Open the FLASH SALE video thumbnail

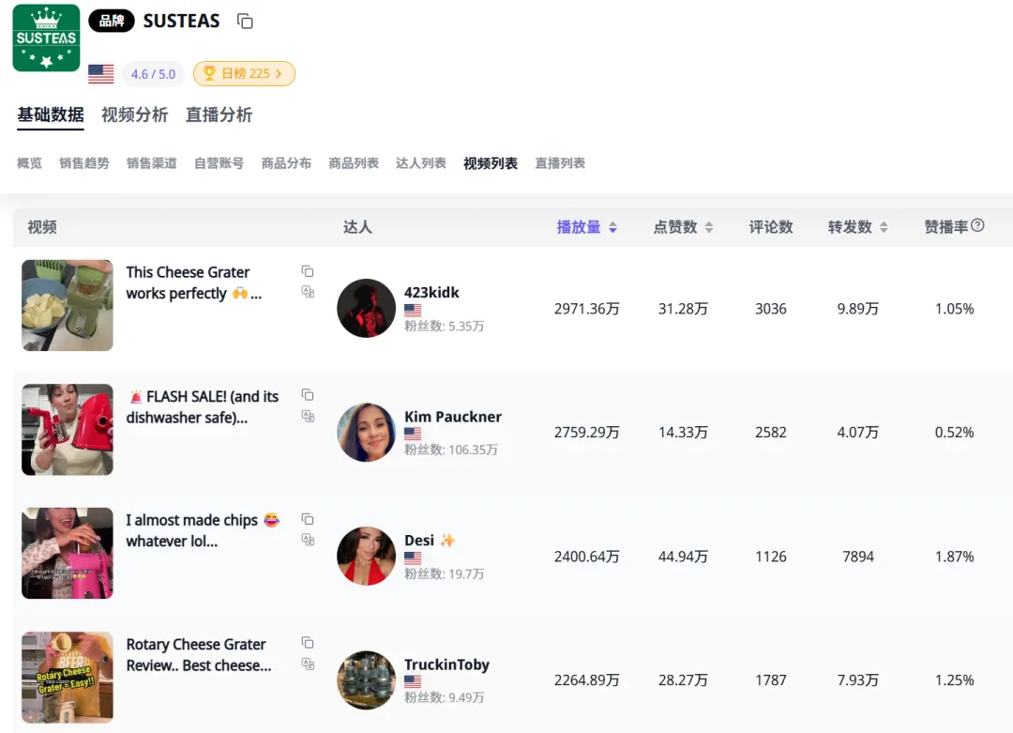pyautogui.click(x=68, y=429)
